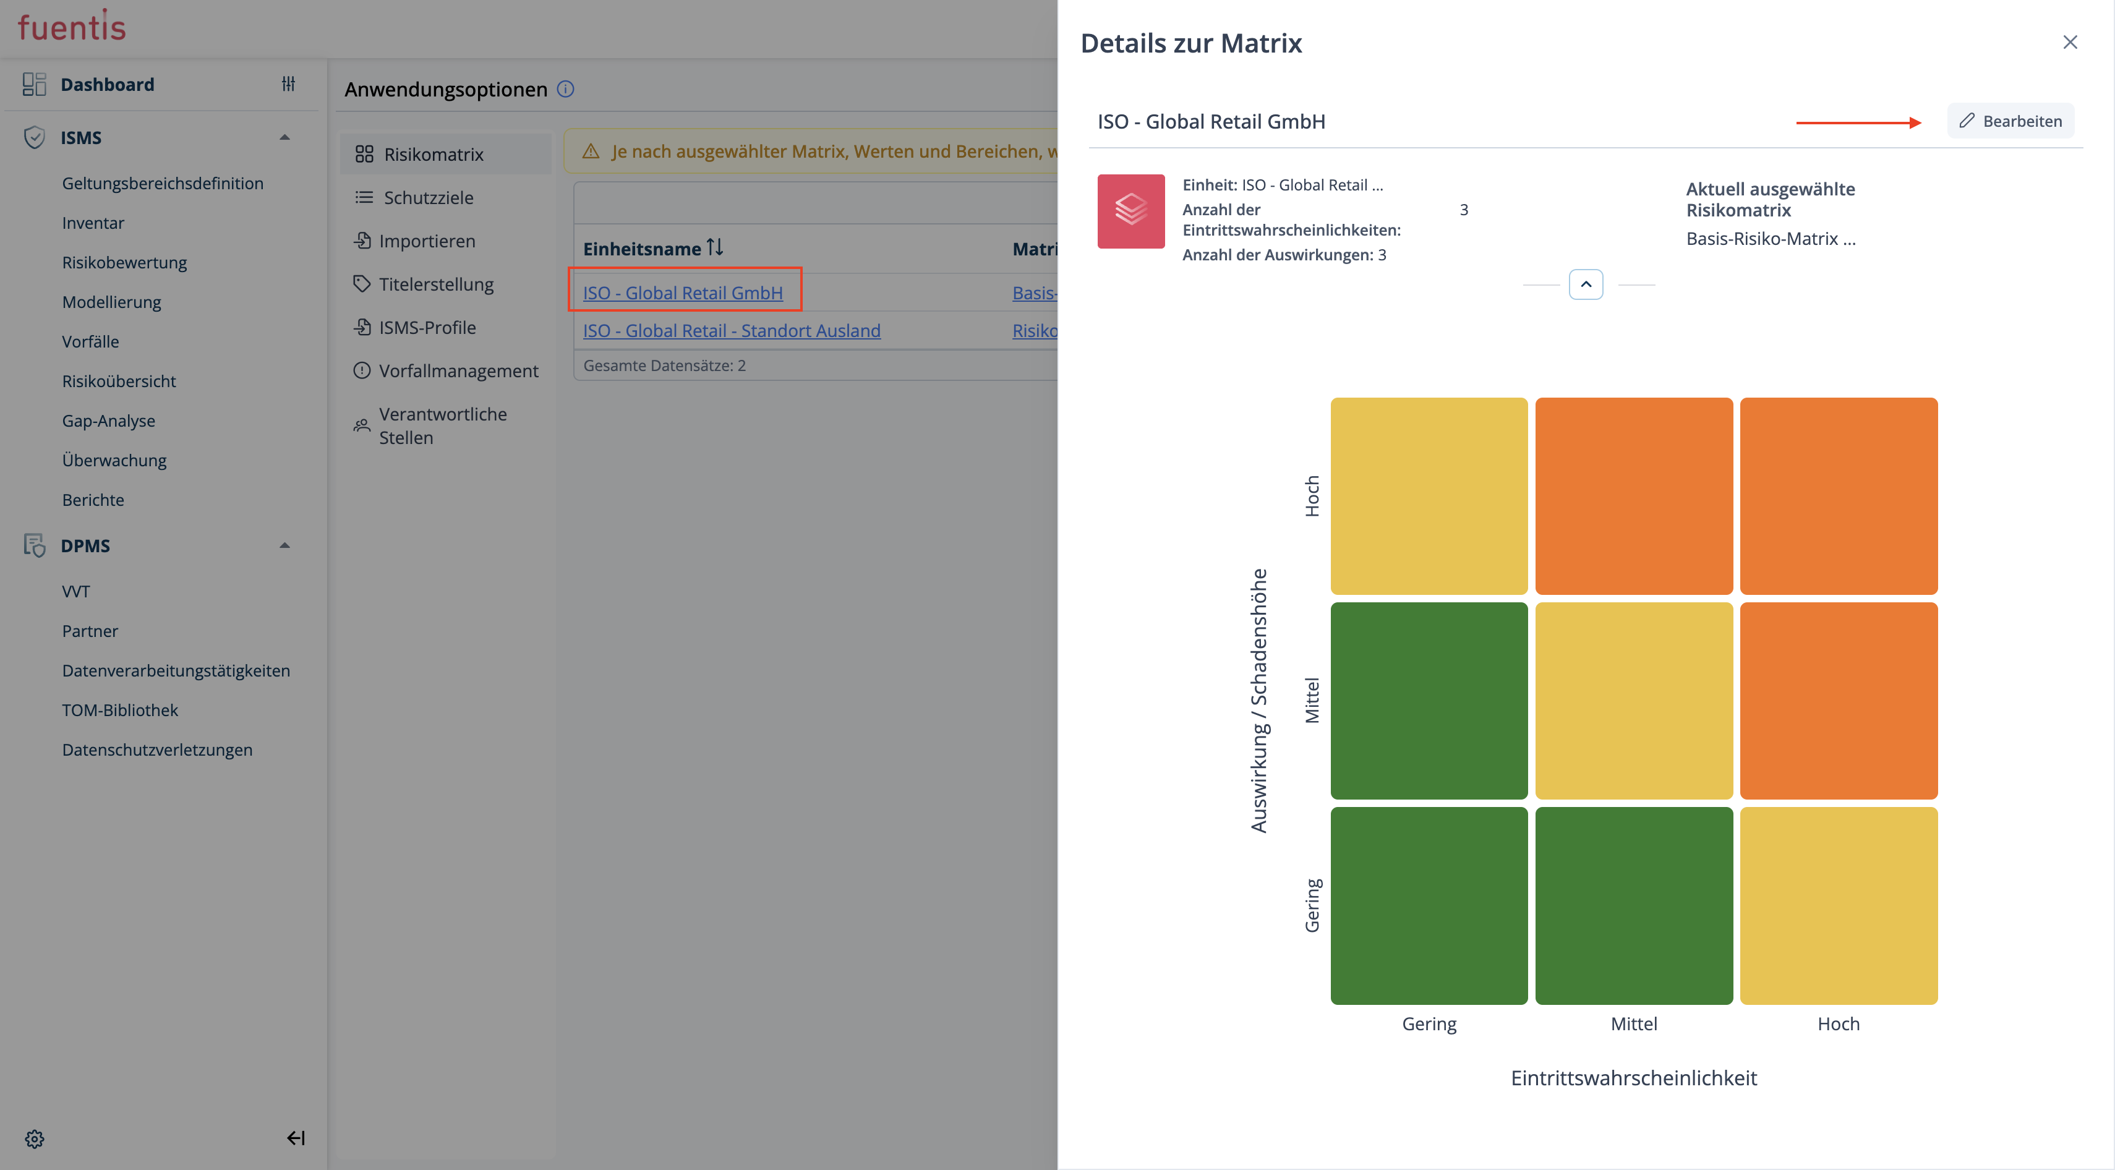Viewport: 2115px width, 1170px height.
Task: Click the Dashboard grid icon
Action: click(35, 83)
